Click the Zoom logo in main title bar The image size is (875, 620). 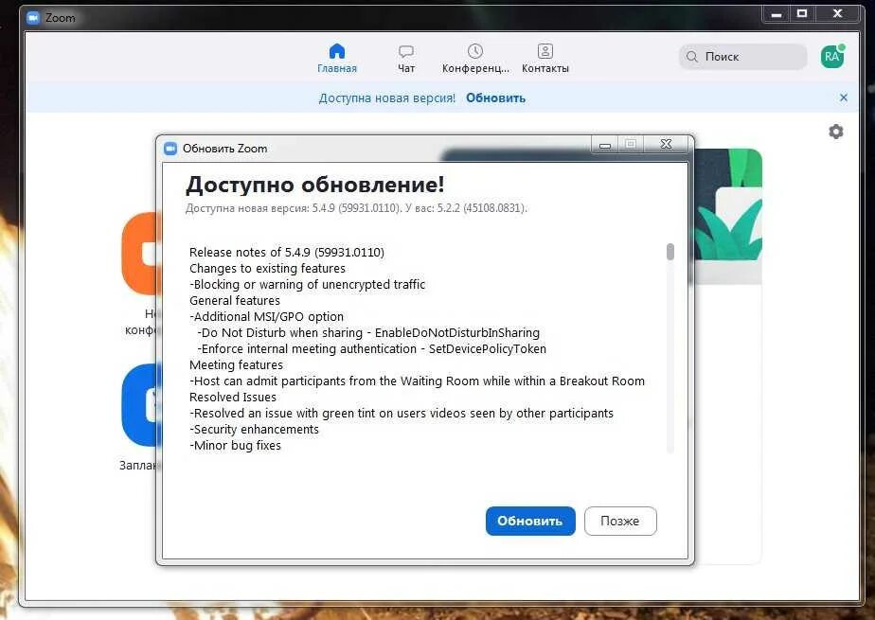[33, 18]
